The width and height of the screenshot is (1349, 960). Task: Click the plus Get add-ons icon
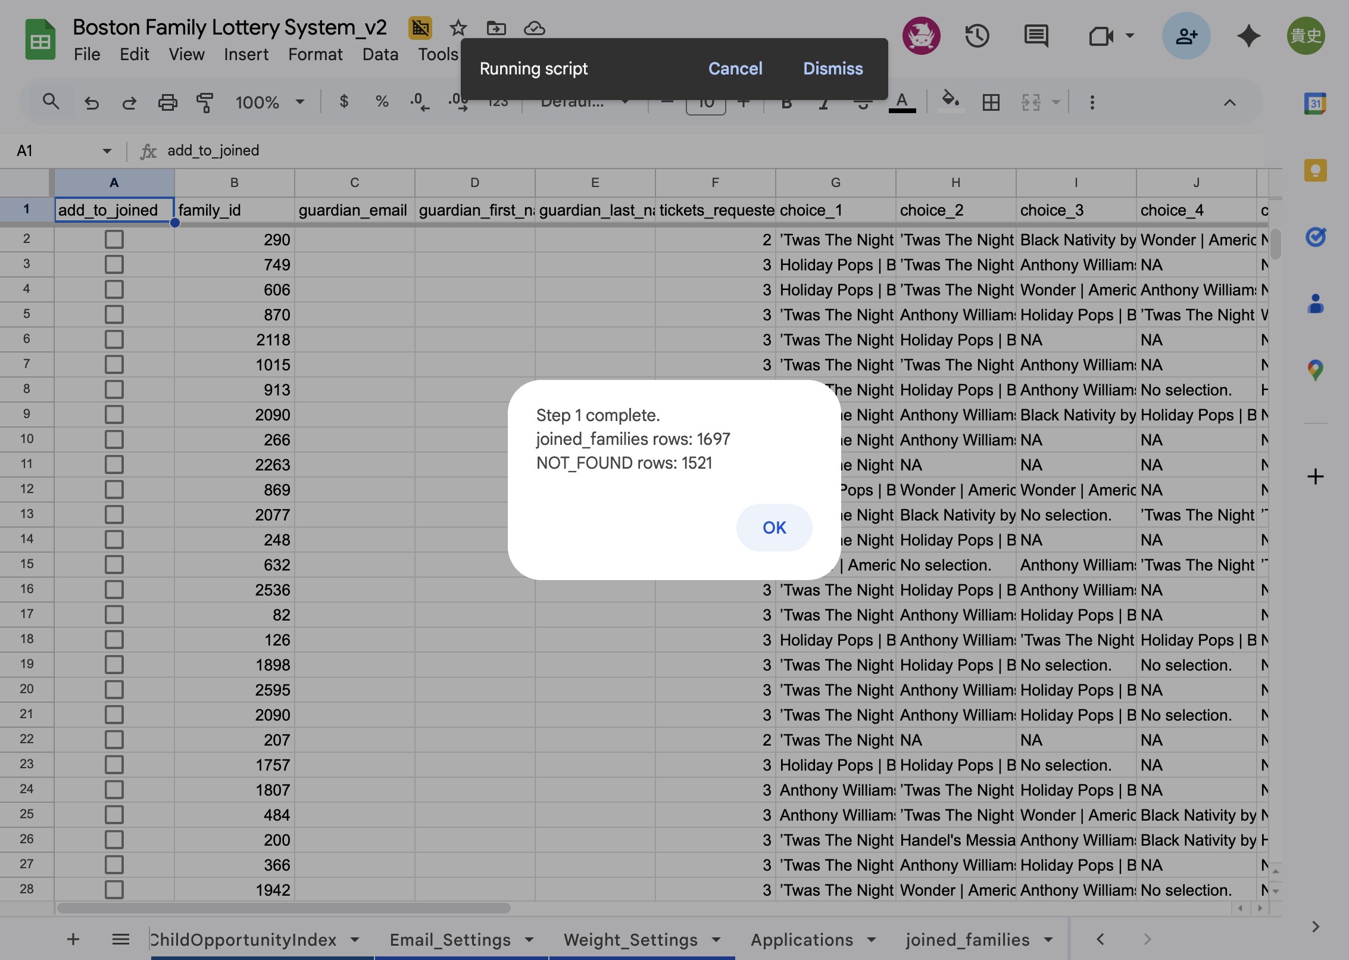click(1315, 476)
